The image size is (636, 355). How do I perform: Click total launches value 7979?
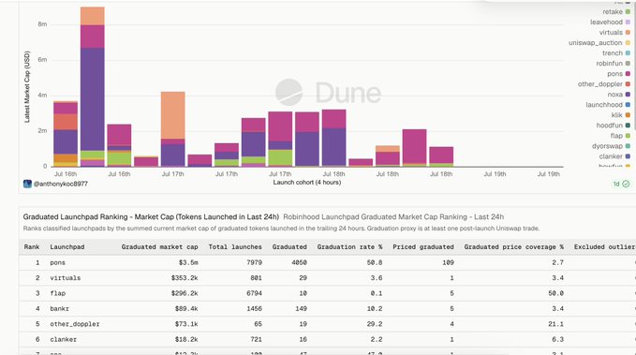pos(255,262)
